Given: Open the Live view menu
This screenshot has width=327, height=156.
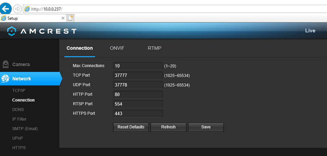Looking at the screenshot, I should 310,31.
